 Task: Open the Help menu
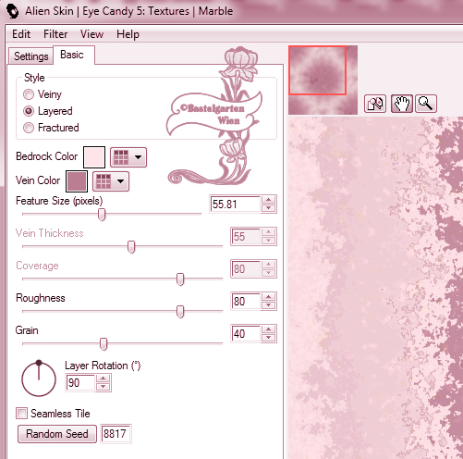[128, 34]
